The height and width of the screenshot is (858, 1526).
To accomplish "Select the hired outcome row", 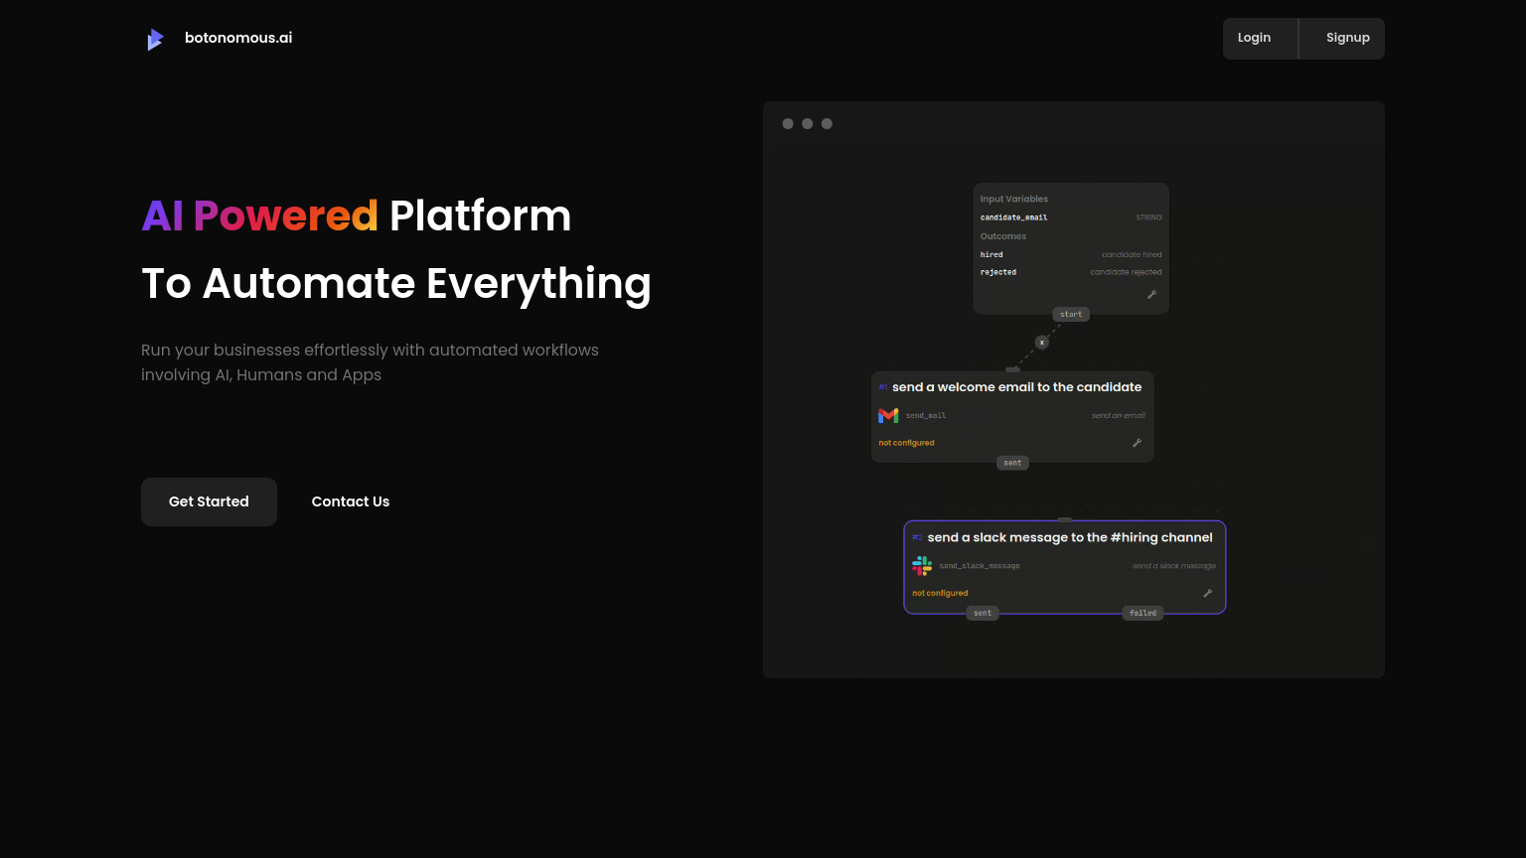I will (1070, 254).
